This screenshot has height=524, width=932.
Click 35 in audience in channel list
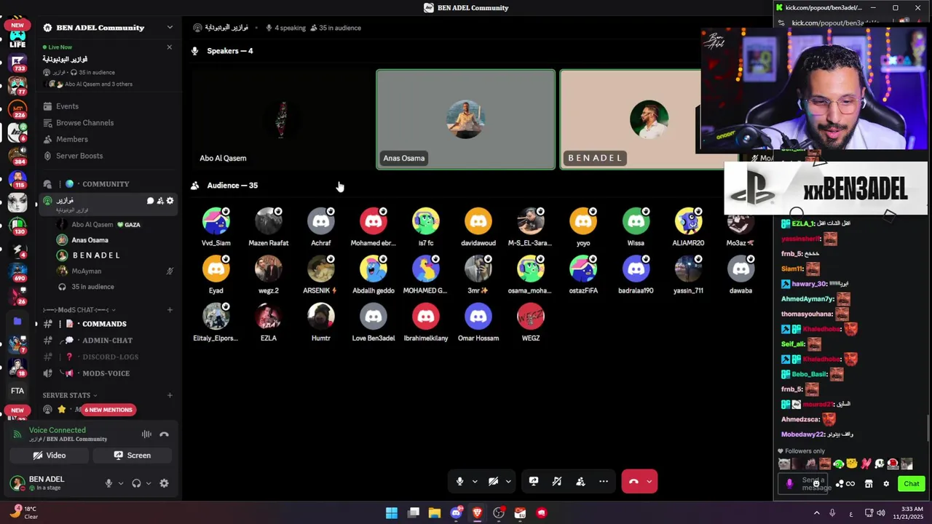(x=92, y=287)
